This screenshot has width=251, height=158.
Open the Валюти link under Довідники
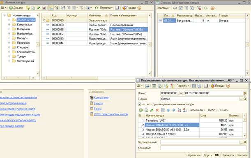(x=99, y=103)
